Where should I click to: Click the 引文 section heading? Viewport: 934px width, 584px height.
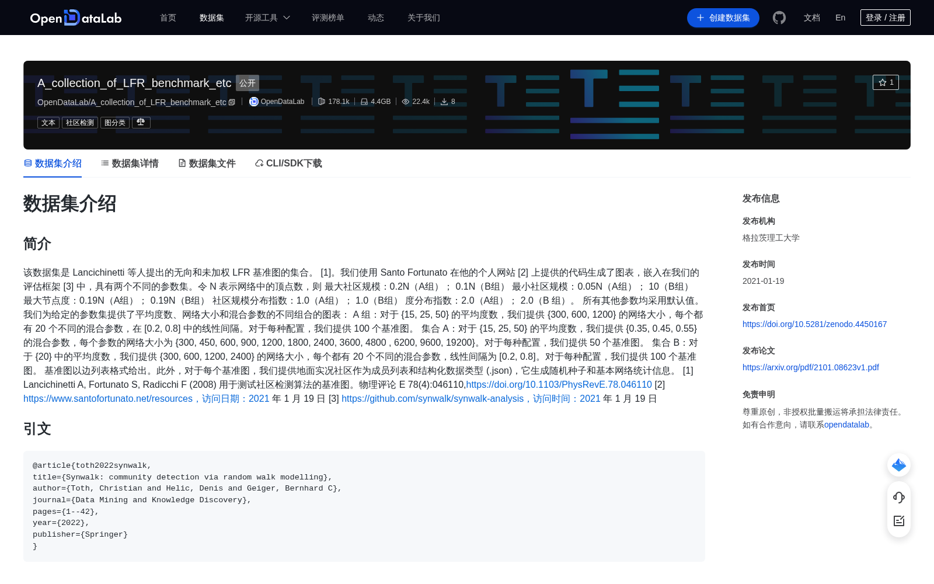(37, 429)
